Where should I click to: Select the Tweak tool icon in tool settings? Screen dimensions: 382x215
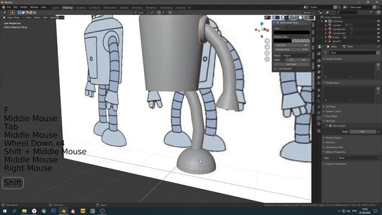13,13
